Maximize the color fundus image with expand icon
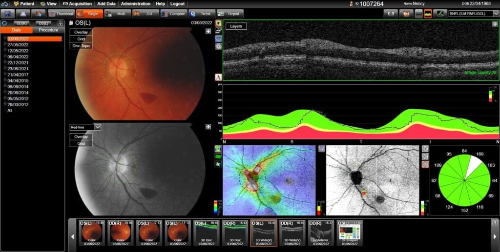500x252 pixels. tap(208, 31)
